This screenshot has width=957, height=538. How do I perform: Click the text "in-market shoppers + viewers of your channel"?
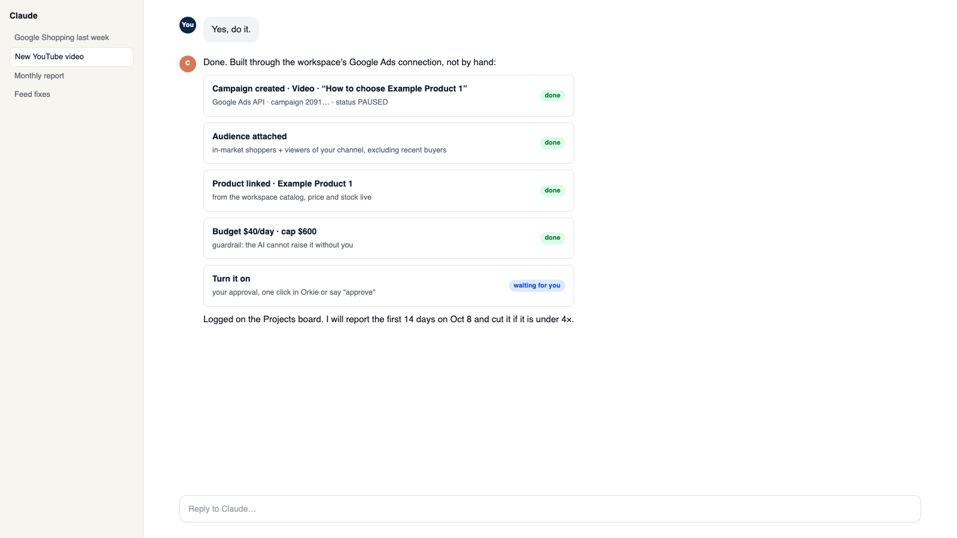tap(288, 150)
